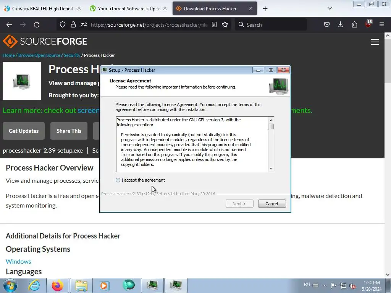This screenshot has height=293, width=391.
Task: Open site permissions icon in address bar
Action: click(84, 25)
